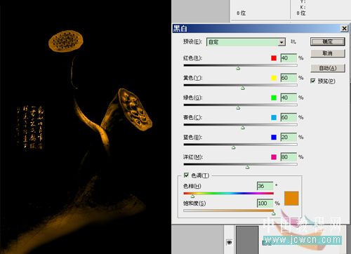Click the 洋红(M) percentage field
351x254 pixels.
pos(289,157)
